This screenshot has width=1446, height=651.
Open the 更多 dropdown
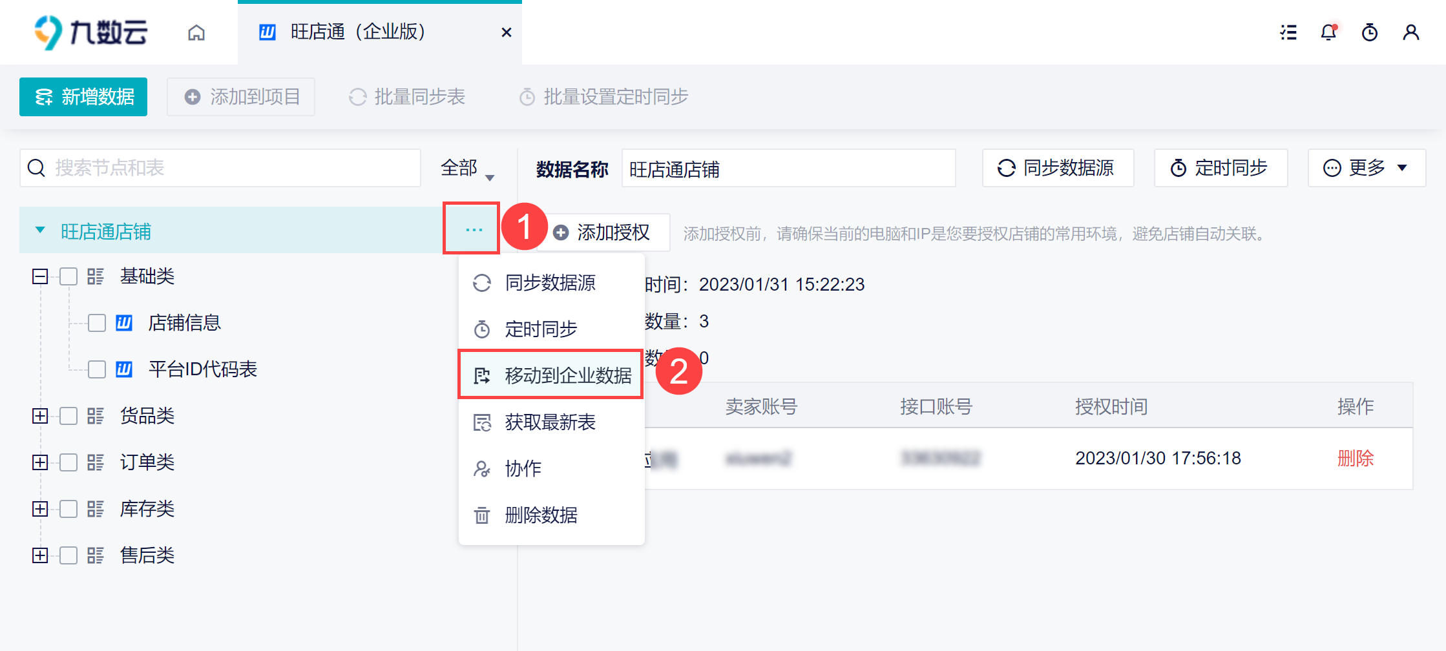tap(1367, 168)
